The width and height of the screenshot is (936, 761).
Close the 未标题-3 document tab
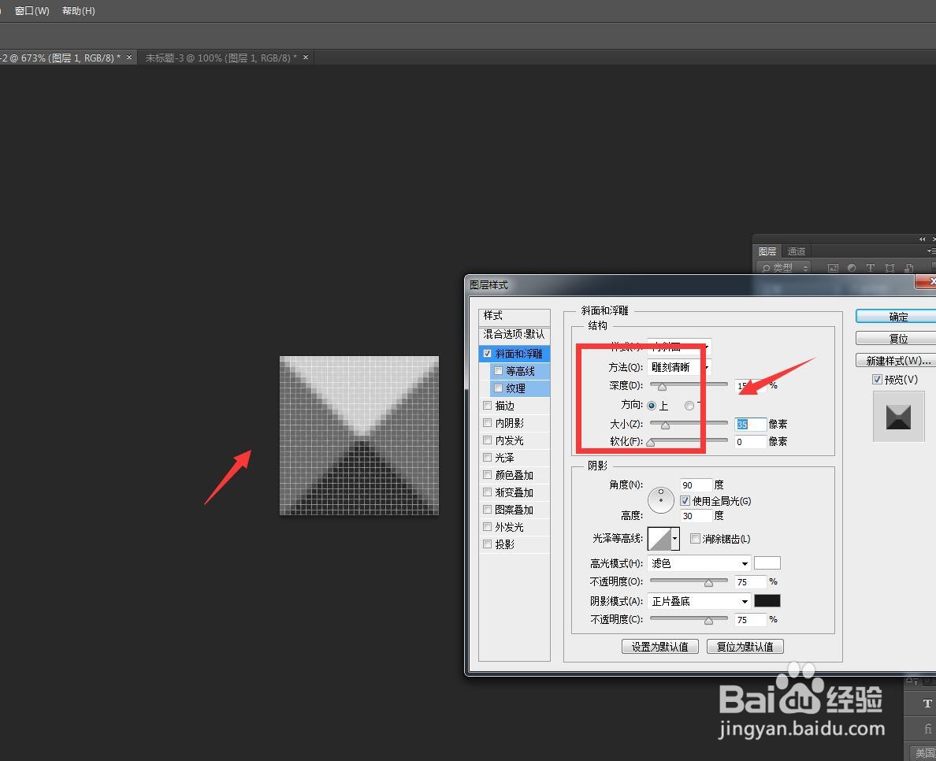point(306,58)
